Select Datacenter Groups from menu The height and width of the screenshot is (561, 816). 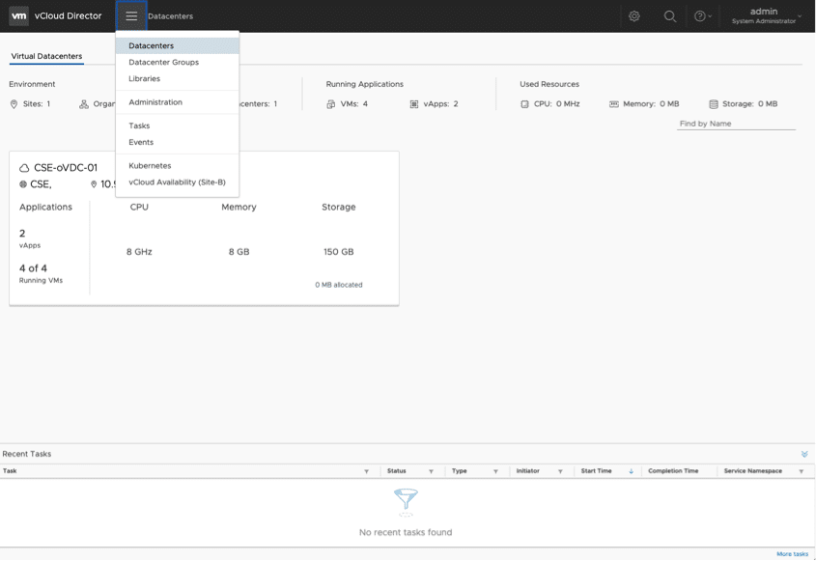(x=163, y=62)
